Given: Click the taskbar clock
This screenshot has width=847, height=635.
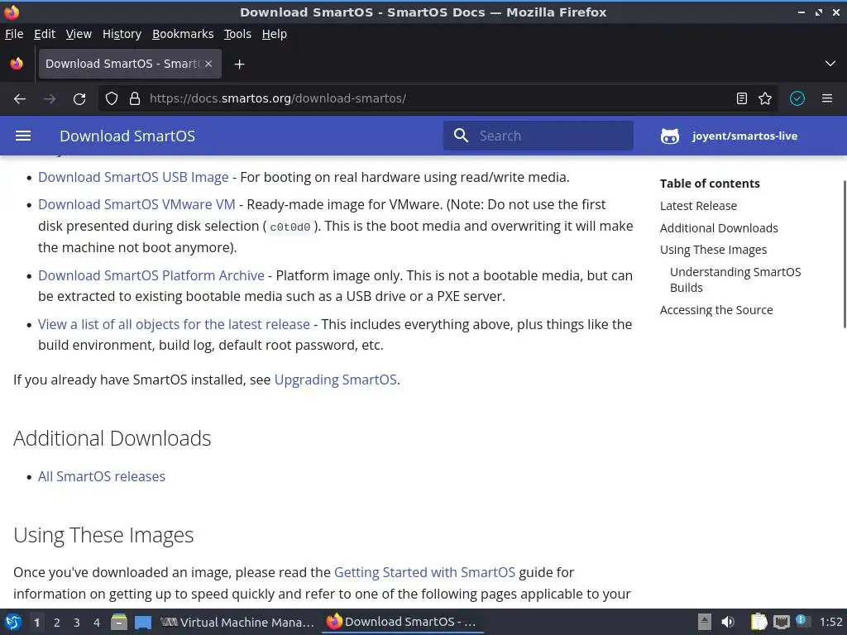Looking at the screenshot, I should 830,622.
